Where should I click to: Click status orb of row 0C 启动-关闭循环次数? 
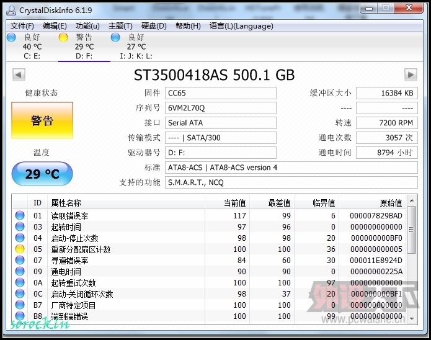pos(20,293)
